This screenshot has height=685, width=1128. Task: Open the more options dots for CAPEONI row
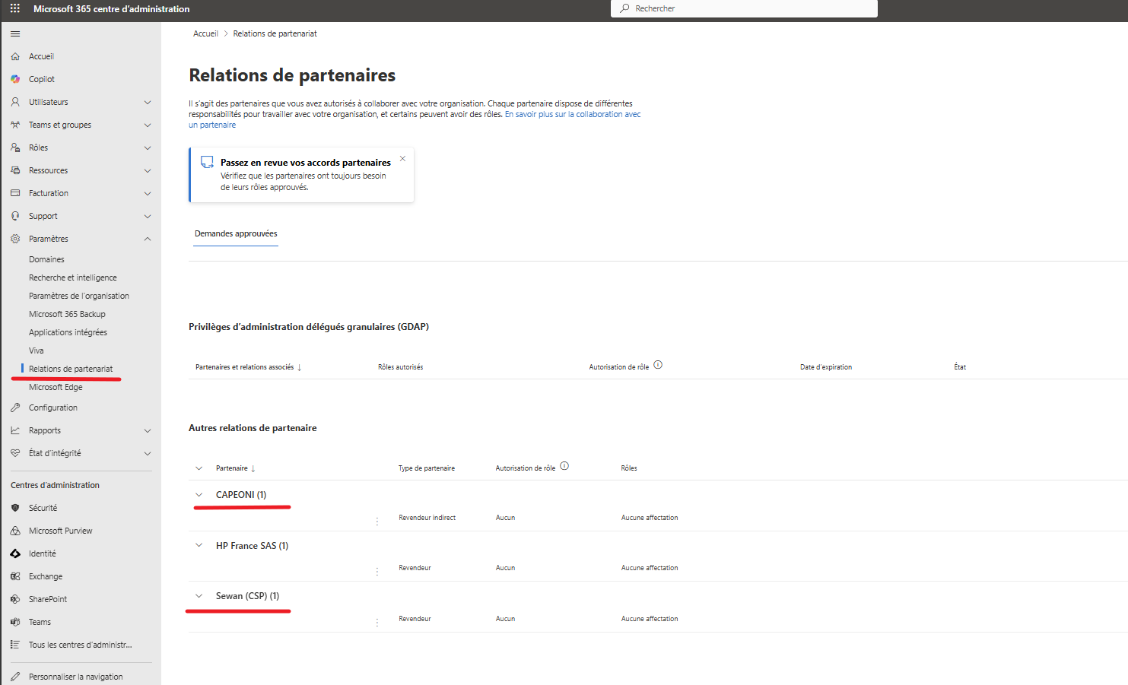(x=377, y=522)
